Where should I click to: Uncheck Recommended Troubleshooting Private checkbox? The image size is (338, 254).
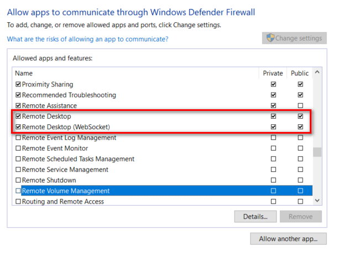pyautogui.click(x=273, y=95)
